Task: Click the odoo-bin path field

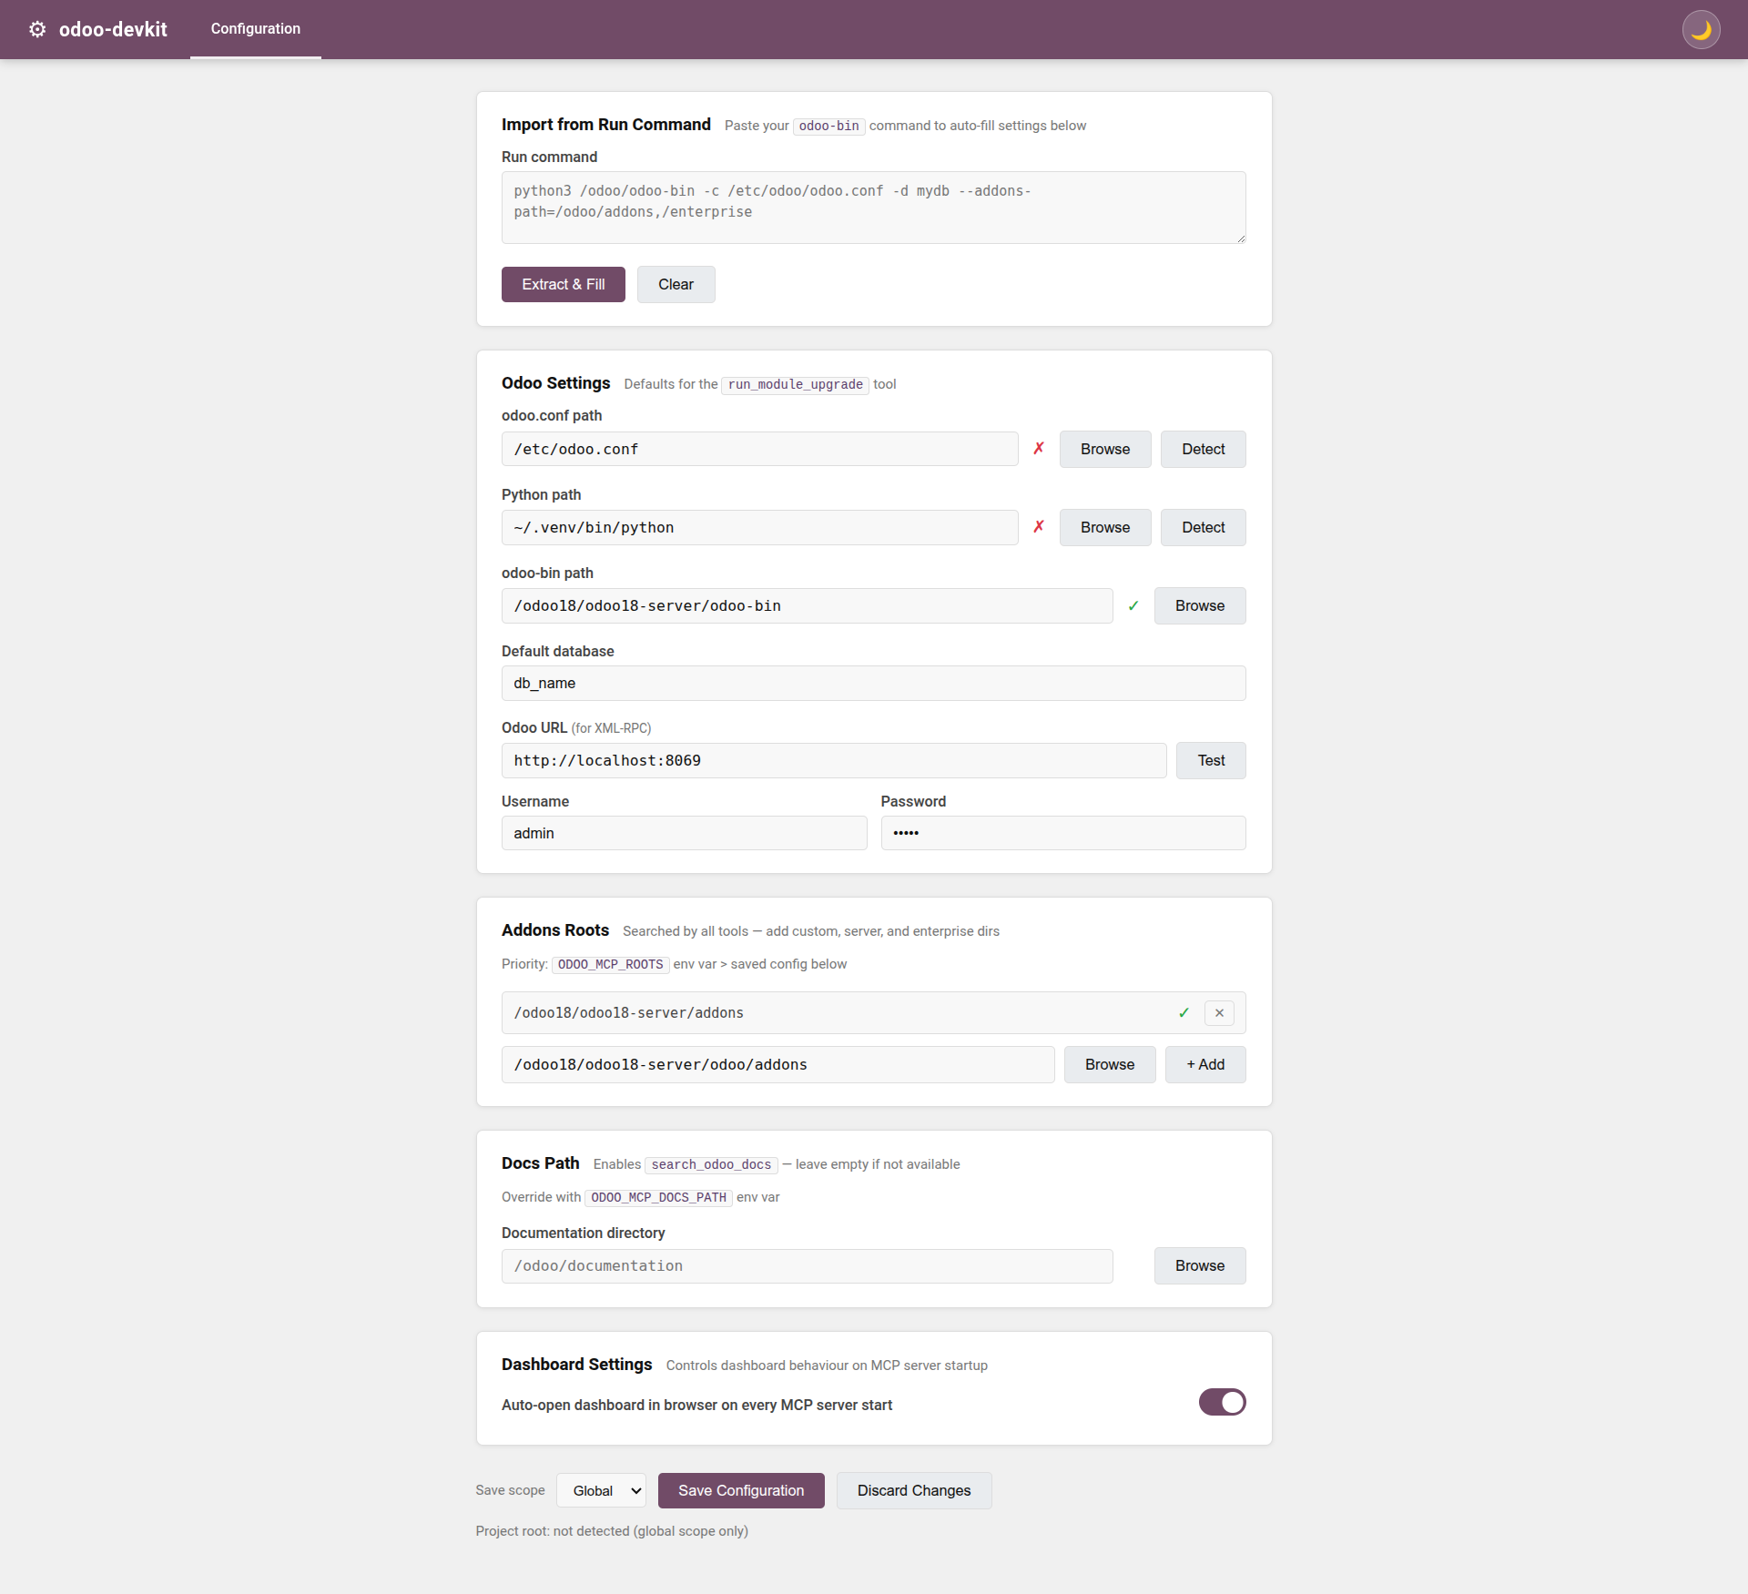Action: click(807, 605)
